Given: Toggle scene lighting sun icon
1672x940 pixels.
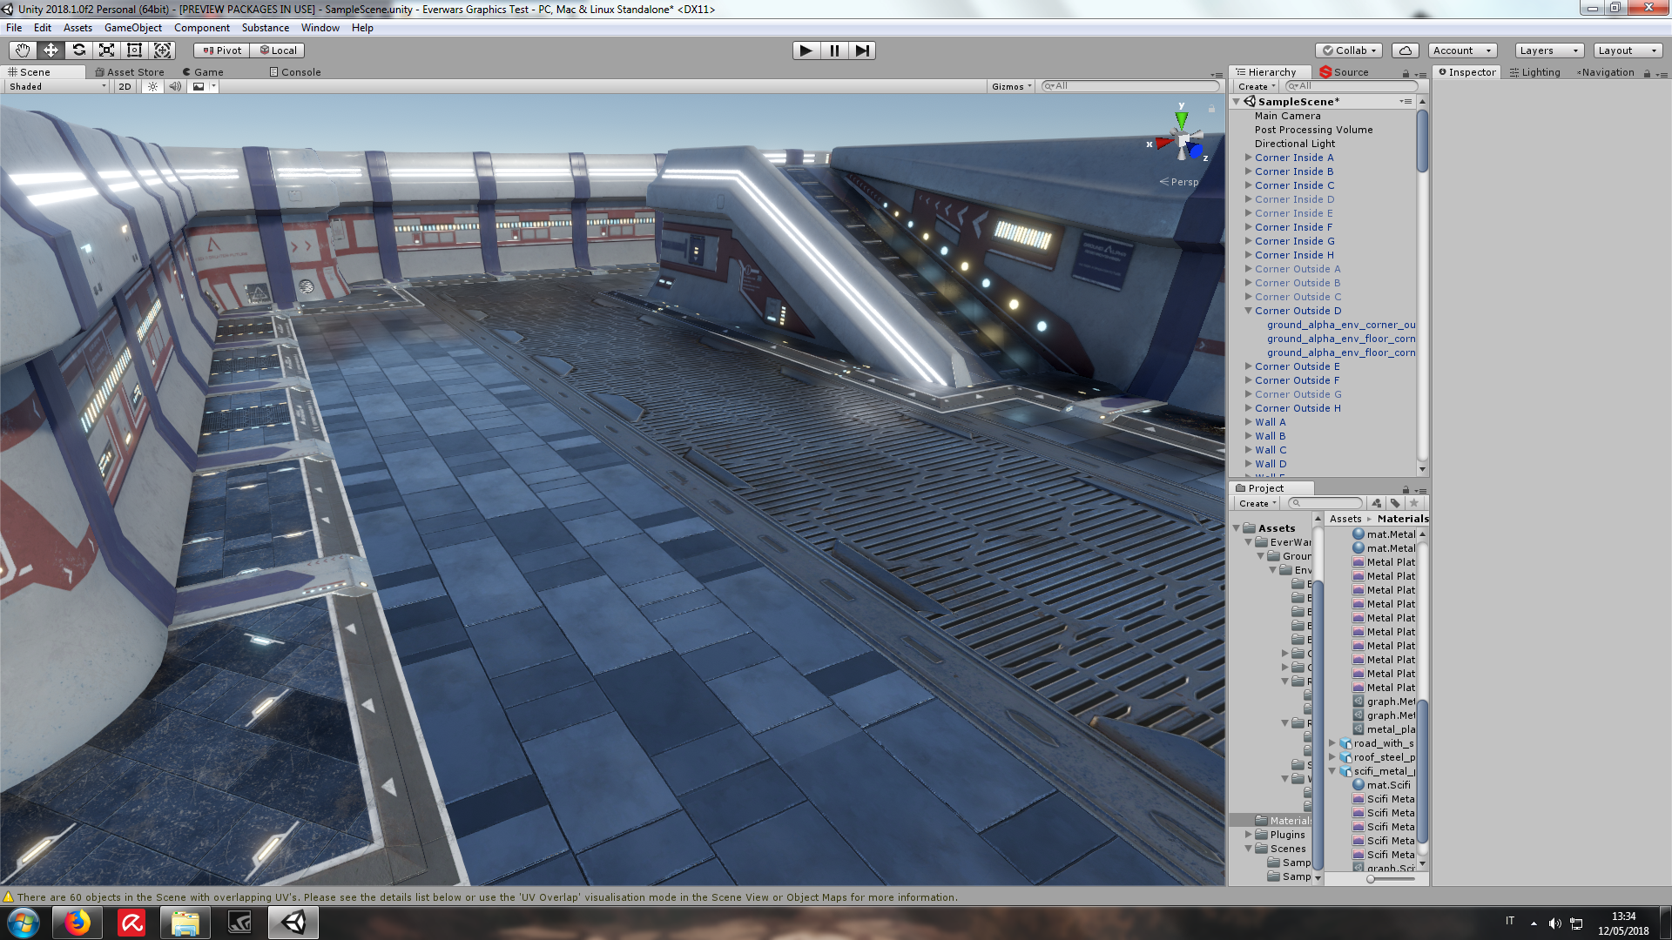Looking at the screenshot, I should (152, 86).
